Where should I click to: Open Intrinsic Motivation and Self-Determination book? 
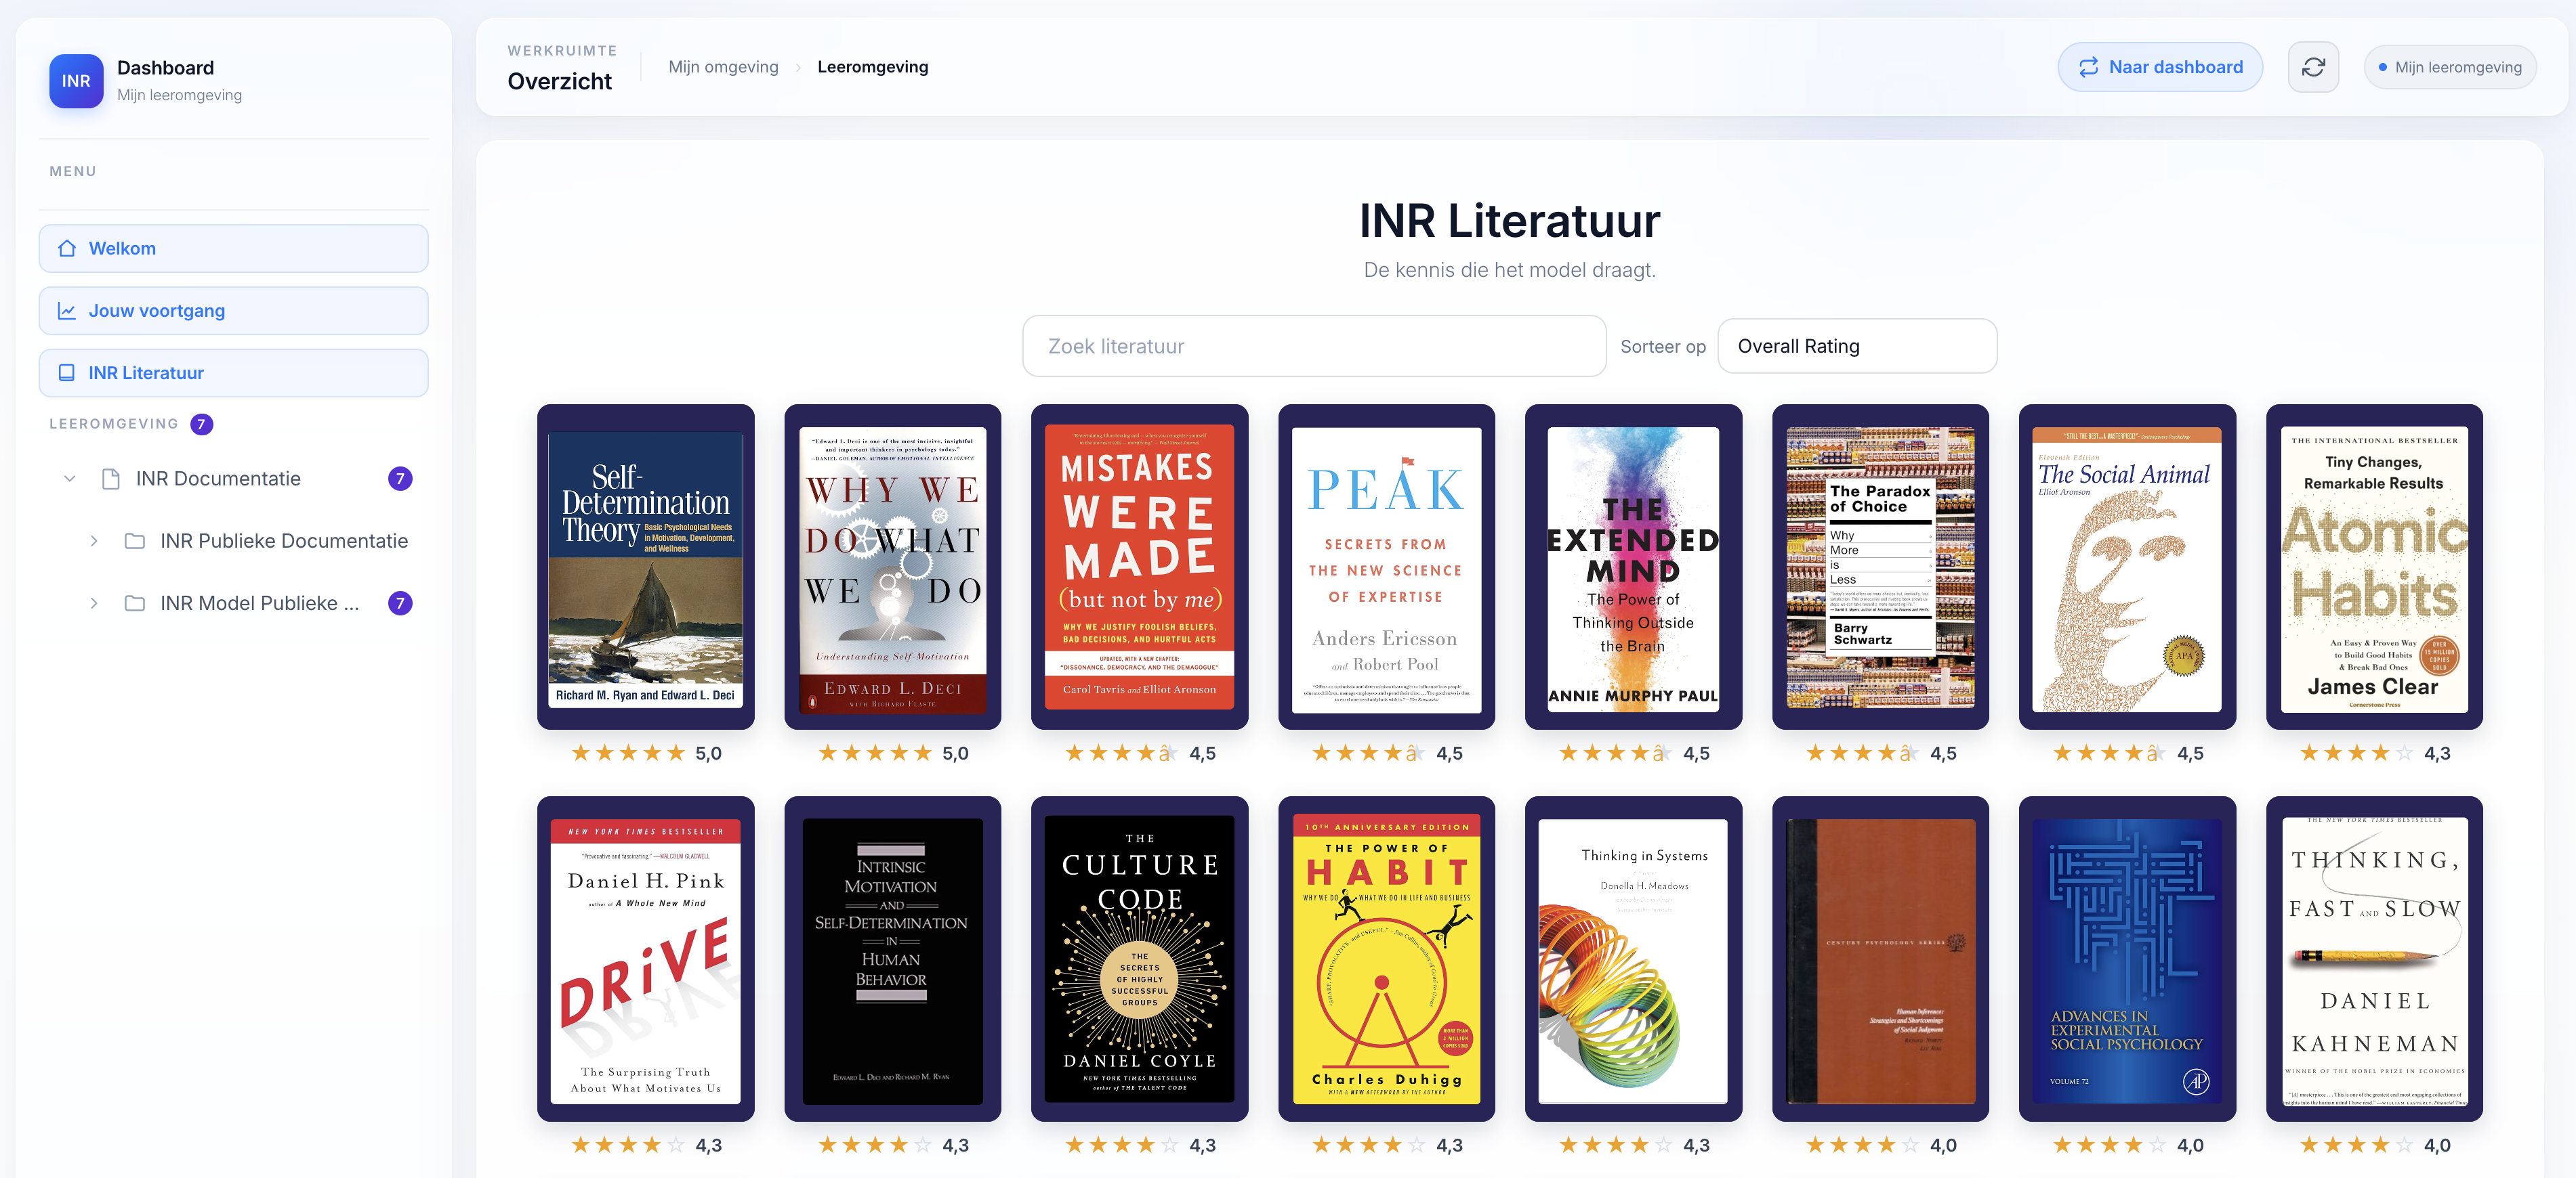coord(893,959)
